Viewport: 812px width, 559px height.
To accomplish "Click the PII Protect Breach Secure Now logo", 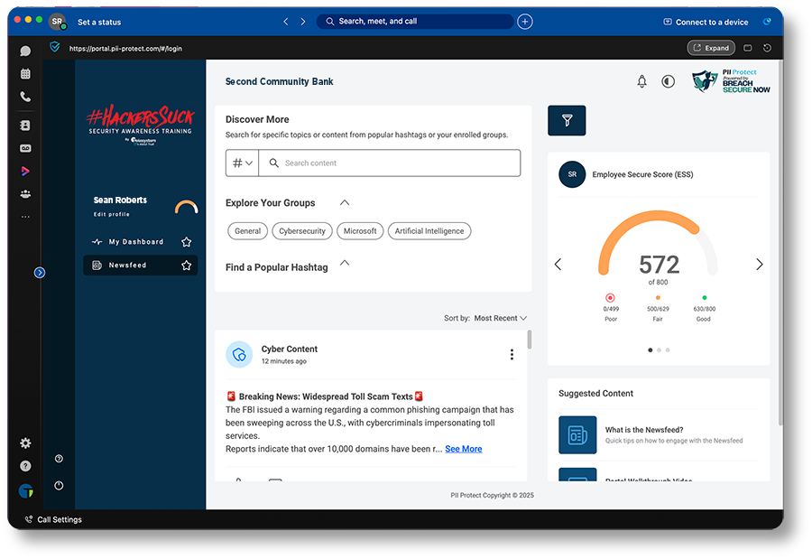I will tap(731, 81).
